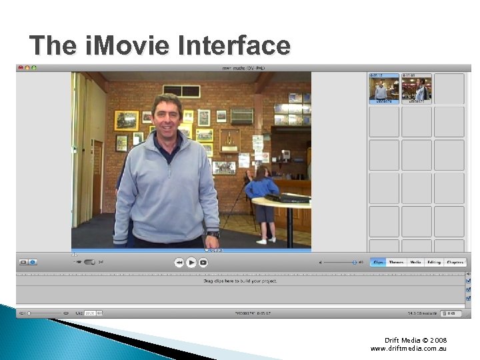480x360 pixels.
Task: Adjust the playback volume slider
Action: 340,263
